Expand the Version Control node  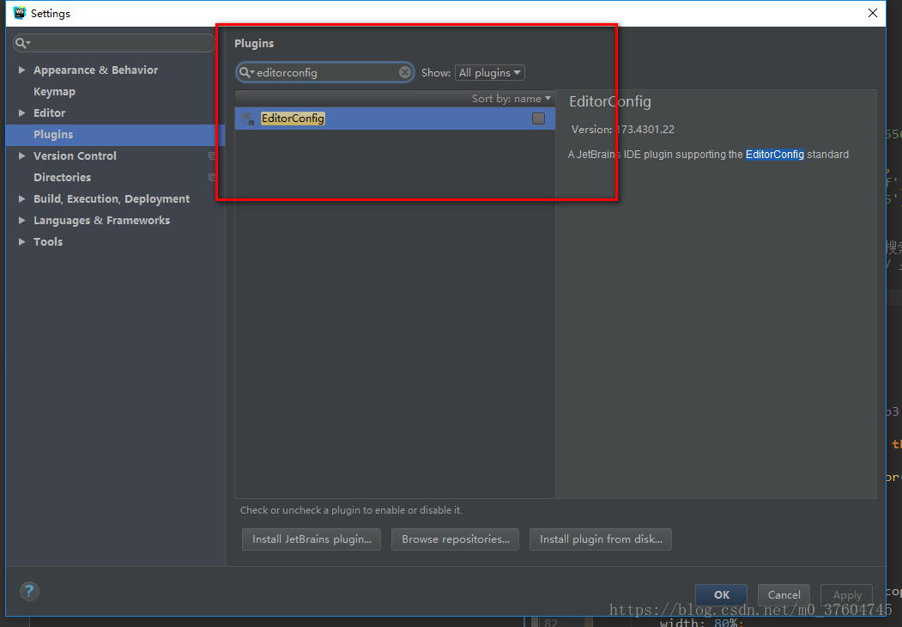coord(21,156)
